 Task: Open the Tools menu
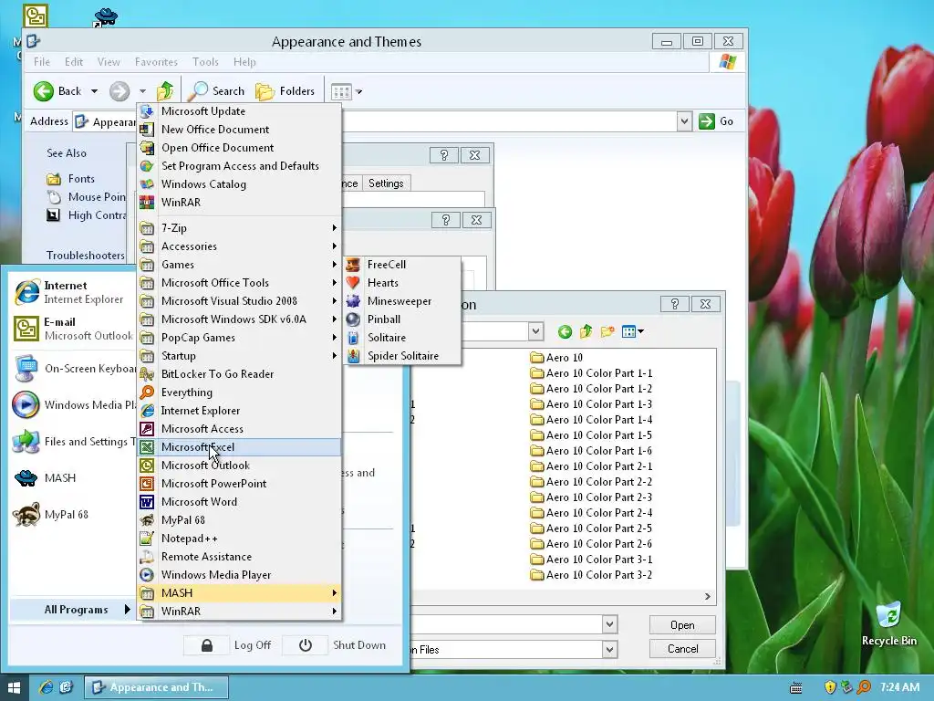(205, 62)
